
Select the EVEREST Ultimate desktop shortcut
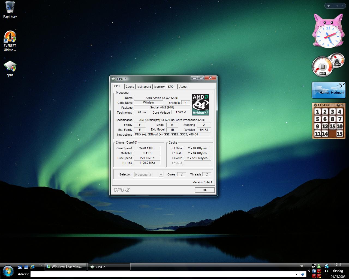pos(10,41)
